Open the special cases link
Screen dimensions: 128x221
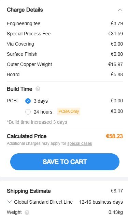[80, 143]
